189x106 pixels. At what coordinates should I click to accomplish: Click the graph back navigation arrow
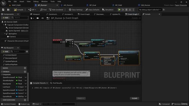[x=38, y=18]
